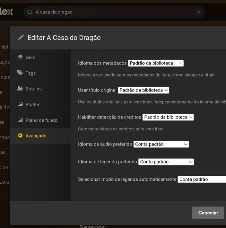
Task: Open the Plano de fundo tab
Action: 40,120
